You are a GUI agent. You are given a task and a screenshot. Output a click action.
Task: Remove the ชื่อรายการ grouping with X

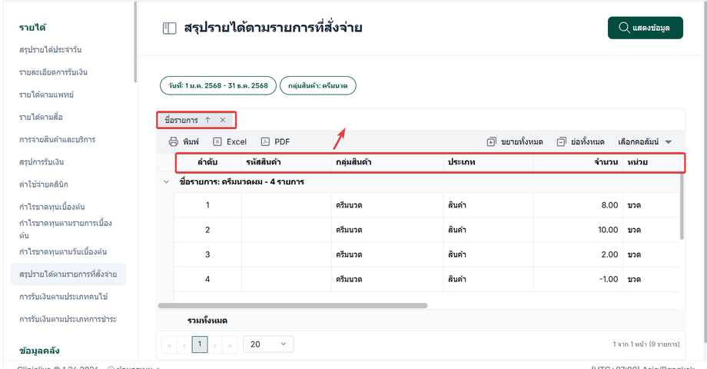tap(223, 120)
